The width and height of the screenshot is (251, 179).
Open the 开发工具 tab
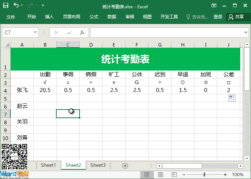pos(169,16)
